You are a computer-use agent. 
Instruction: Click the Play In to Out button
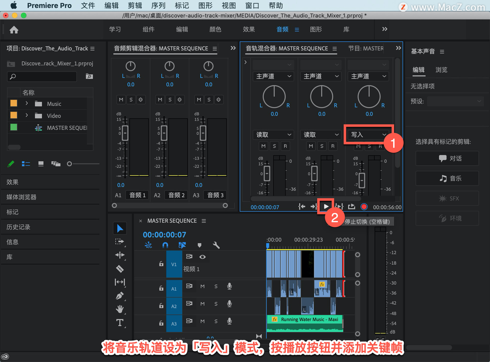coord(339,207)
